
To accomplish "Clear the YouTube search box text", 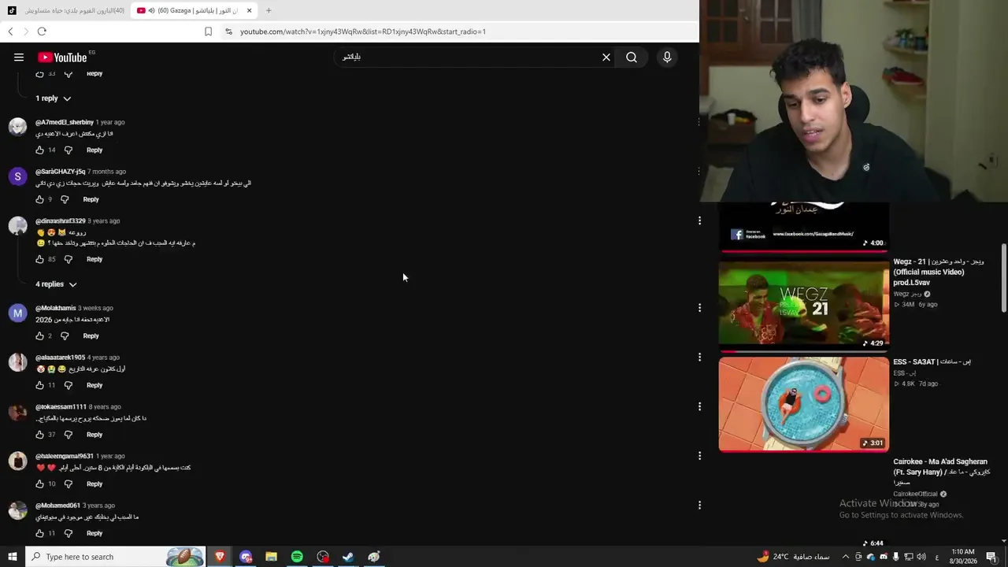I will [606, 57].
